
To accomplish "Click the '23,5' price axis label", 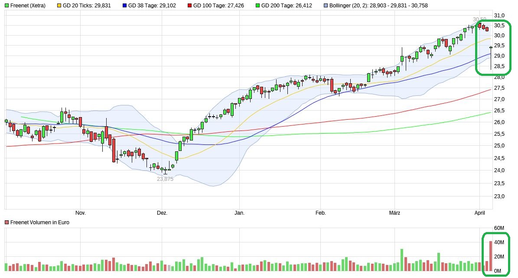I will tap(499, 183).
